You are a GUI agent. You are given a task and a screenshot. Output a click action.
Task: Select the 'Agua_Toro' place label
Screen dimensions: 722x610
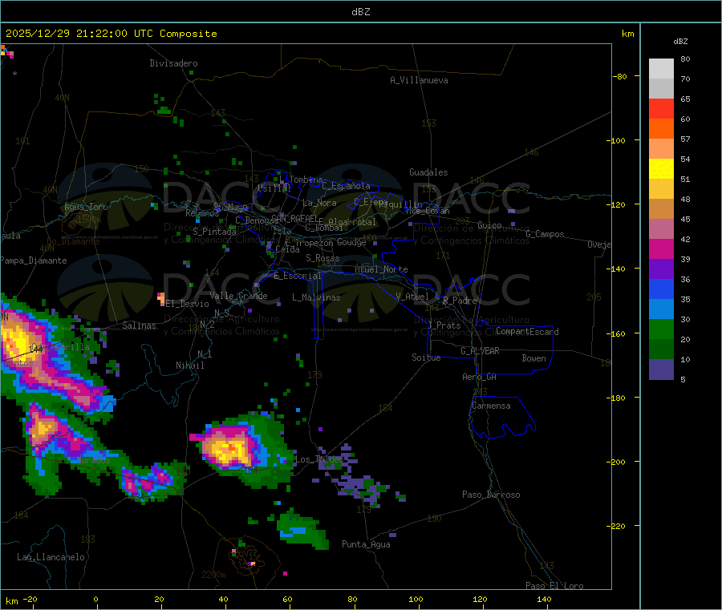[x=86, y=207]
